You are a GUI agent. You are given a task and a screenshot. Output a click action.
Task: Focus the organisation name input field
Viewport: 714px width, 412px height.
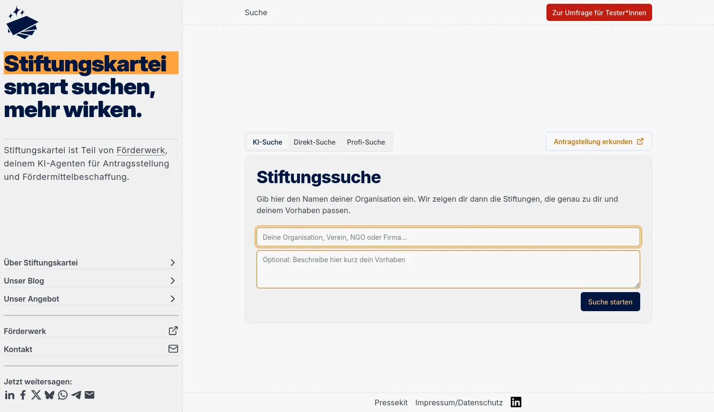point(448,237)
